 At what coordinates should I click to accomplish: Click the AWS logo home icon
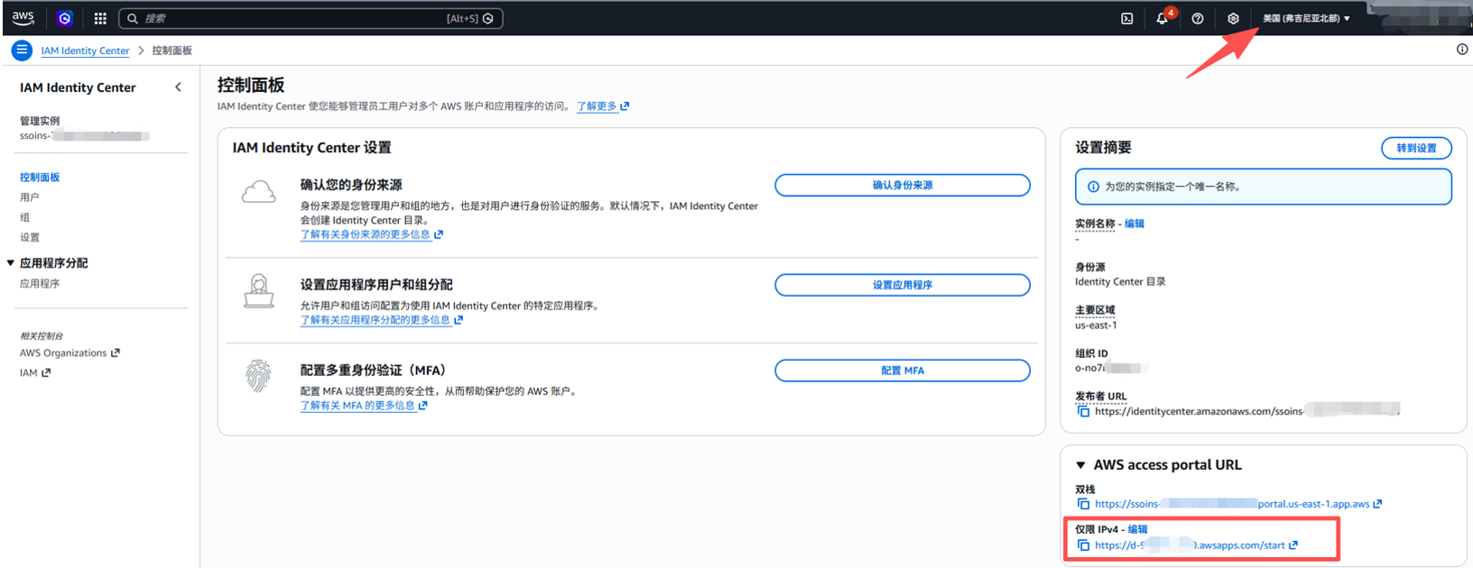click(23, 17)
